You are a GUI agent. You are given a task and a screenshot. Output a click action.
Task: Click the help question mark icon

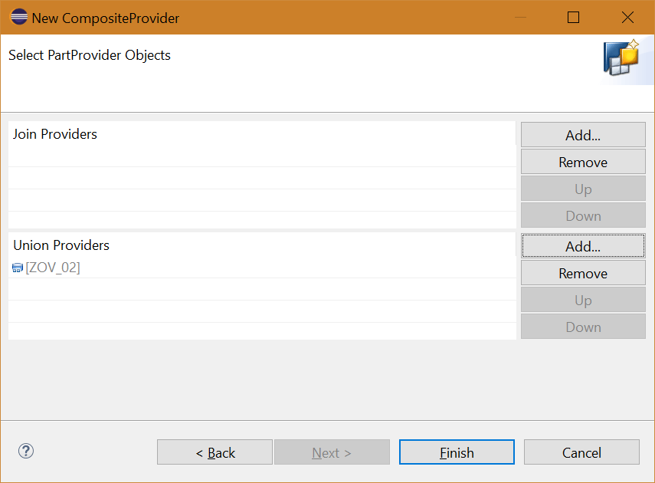pos(26,451)
